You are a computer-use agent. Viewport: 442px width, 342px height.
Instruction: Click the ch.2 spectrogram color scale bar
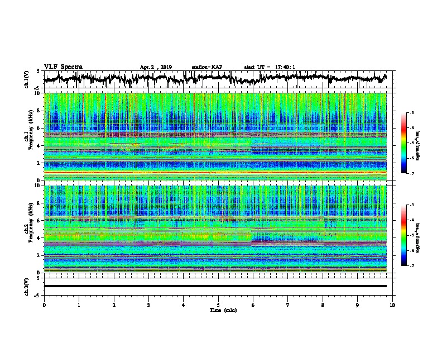403,235
